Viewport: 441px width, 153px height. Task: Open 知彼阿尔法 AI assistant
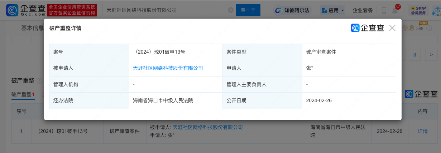(x=292, y=10)
